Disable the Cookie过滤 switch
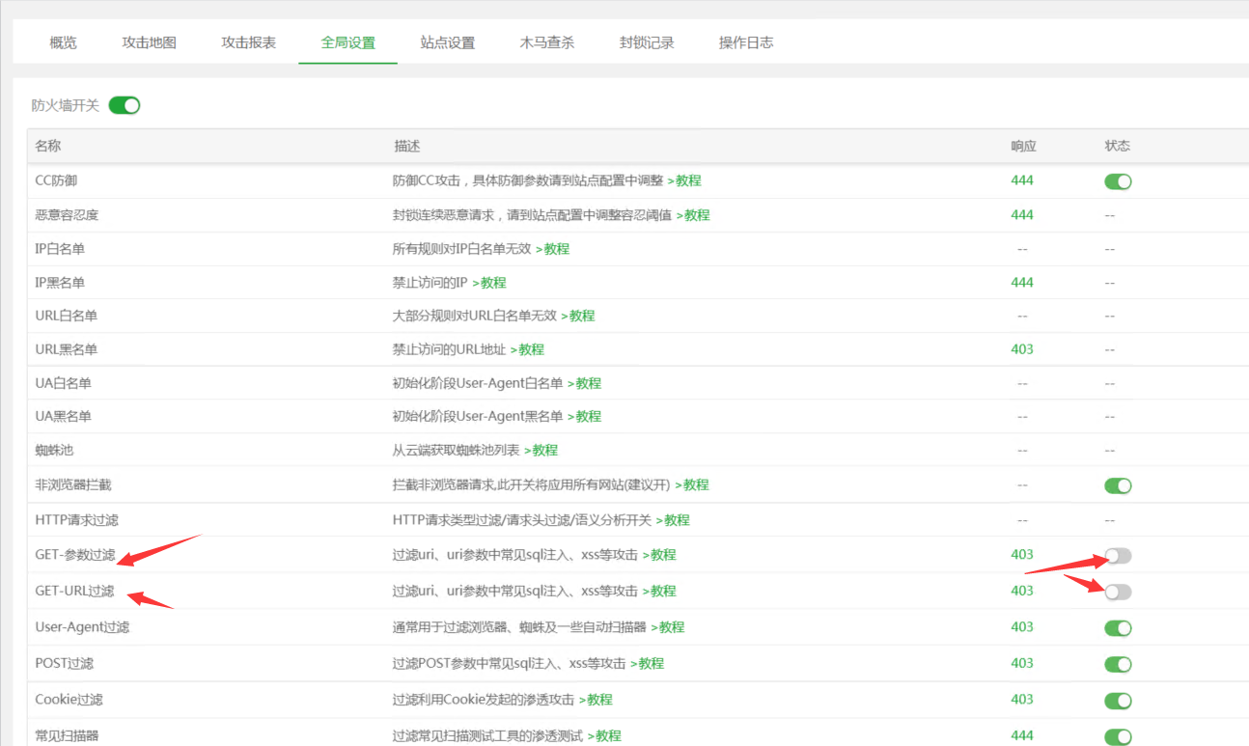1249x746 pixels. (x=1118, y=701)
